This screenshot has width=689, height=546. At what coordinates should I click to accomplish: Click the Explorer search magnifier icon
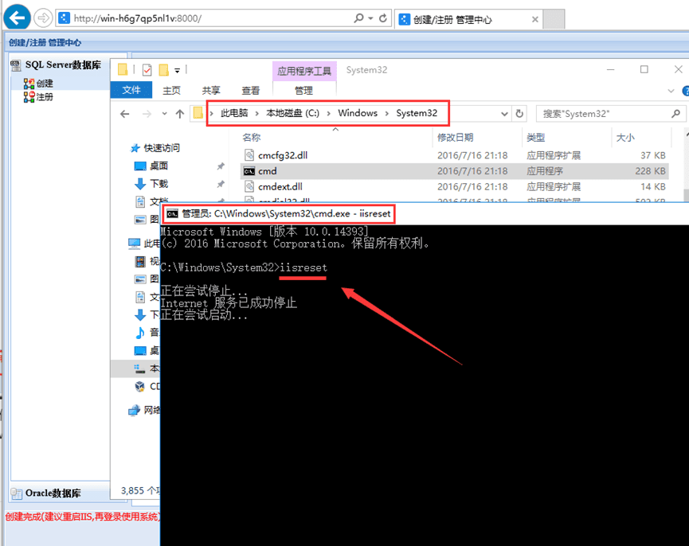tap(675, 114)
